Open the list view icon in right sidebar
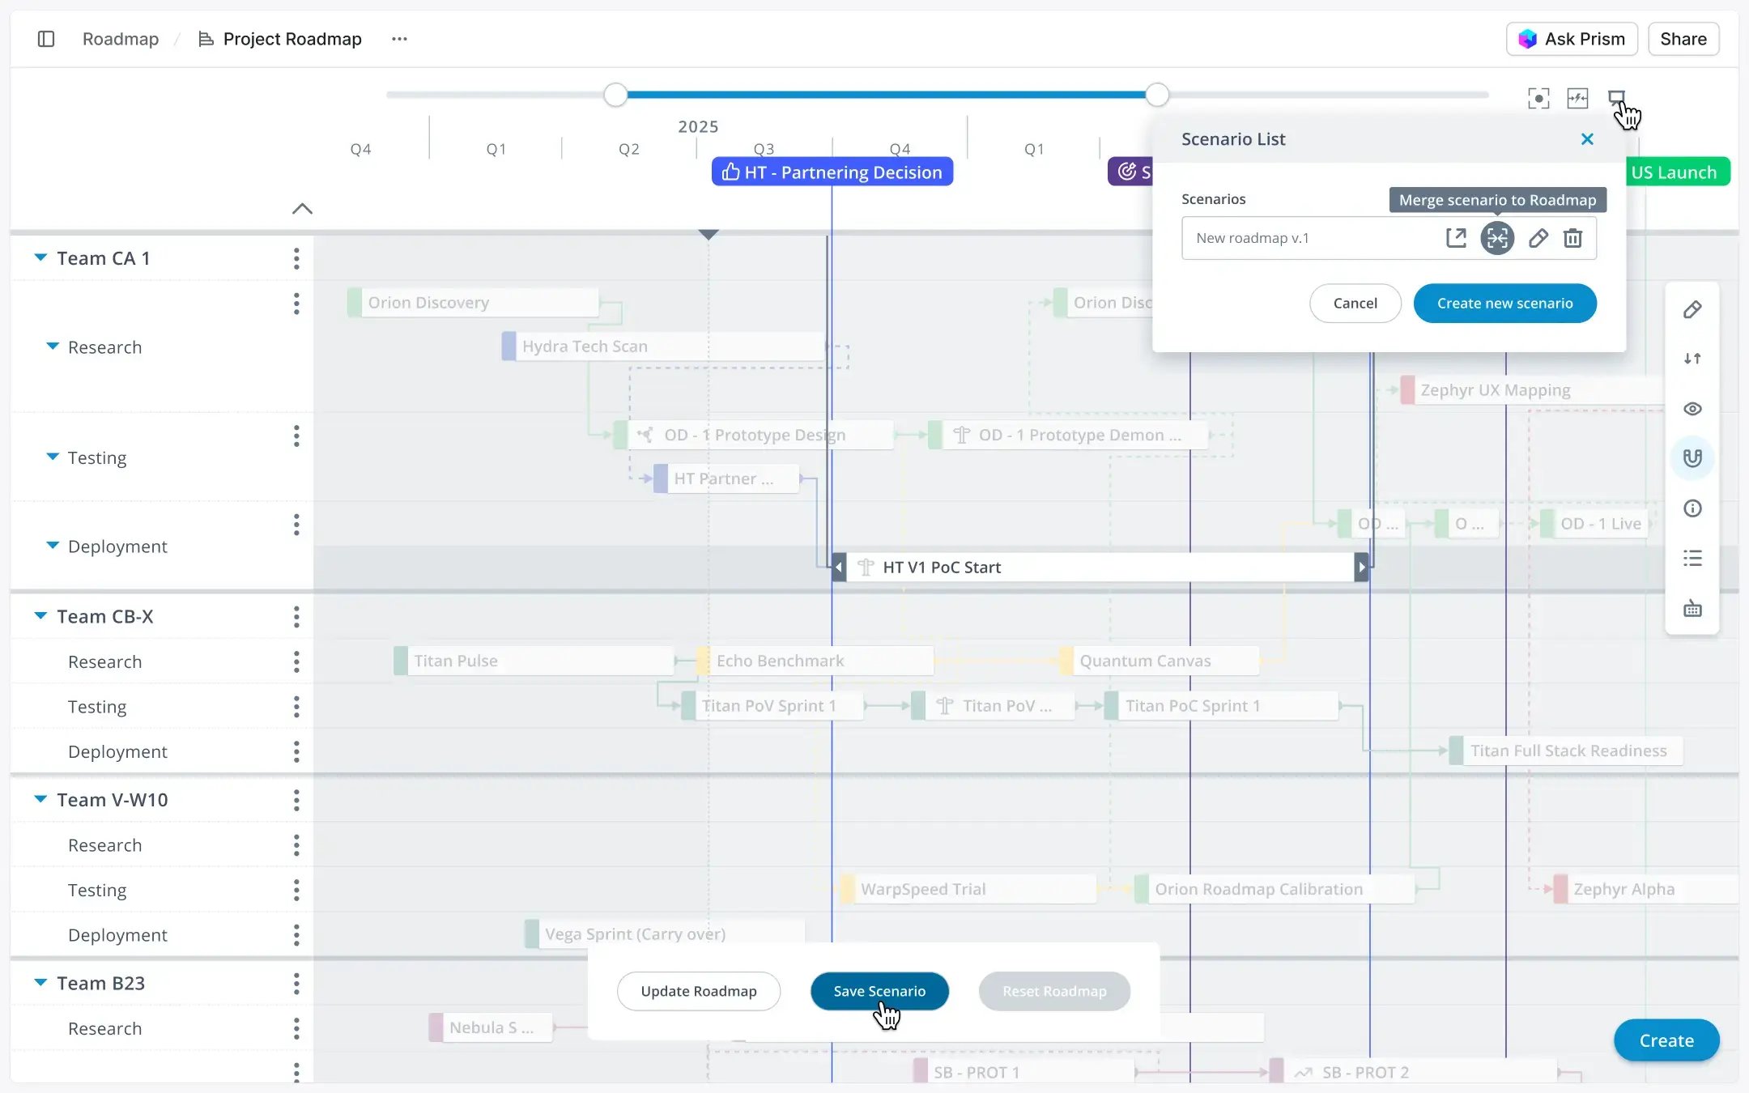 click(x=1693, y=558)
